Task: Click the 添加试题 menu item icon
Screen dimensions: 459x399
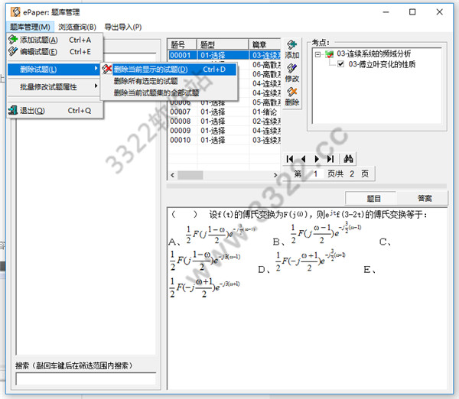Action: click(x=13, y=39)
